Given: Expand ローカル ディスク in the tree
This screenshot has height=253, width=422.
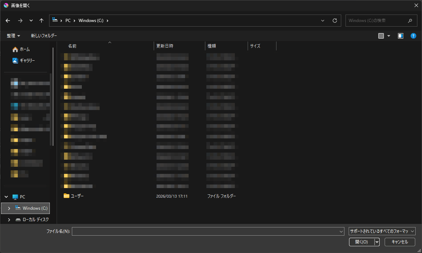Looking at the screenshot, I should tap(9, 219).
